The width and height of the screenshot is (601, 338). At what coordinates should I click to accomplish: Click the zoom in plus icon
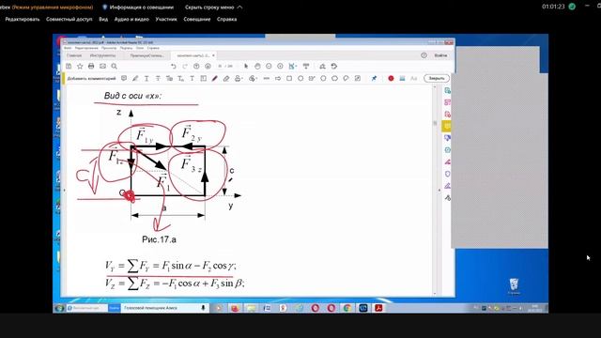click(280, 67)
